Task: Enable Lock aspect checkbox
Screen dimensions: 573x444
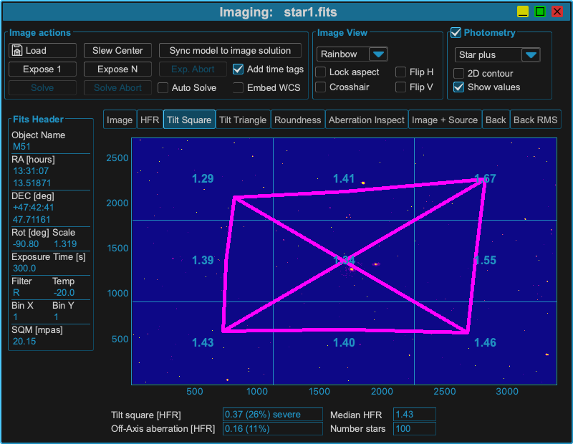Action: (x=320, y=72)
